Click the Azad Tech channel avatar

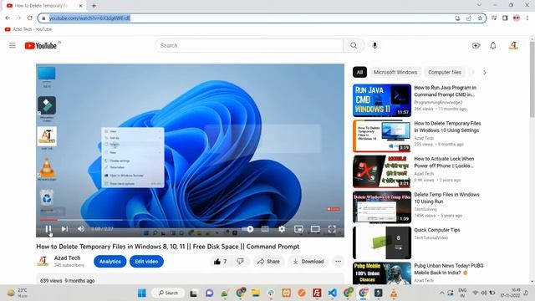[43, 261]
